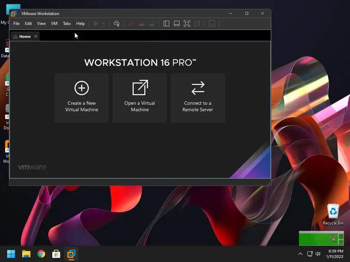Click the console view toolbar icon
Image resolution: width=350 pixels, height=262 pixels.
coord(212,24)
